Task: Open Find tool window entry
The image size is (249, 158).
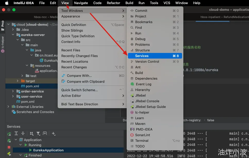Action: pyautogui.click(x=155, y=27)
